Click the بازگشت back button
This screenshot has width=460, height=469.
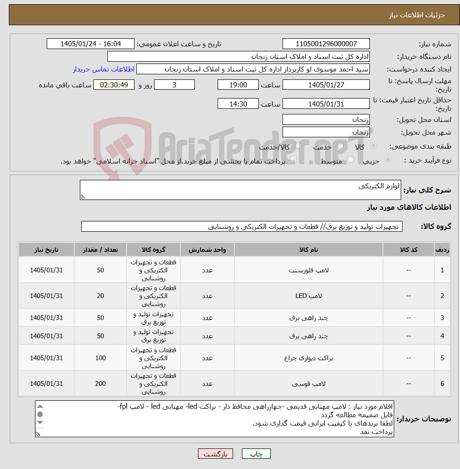(215, 454)
